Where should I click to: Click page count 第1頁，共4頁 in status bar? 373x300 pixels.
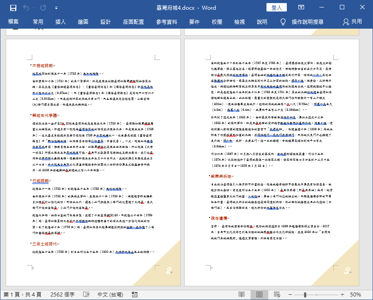23,295
